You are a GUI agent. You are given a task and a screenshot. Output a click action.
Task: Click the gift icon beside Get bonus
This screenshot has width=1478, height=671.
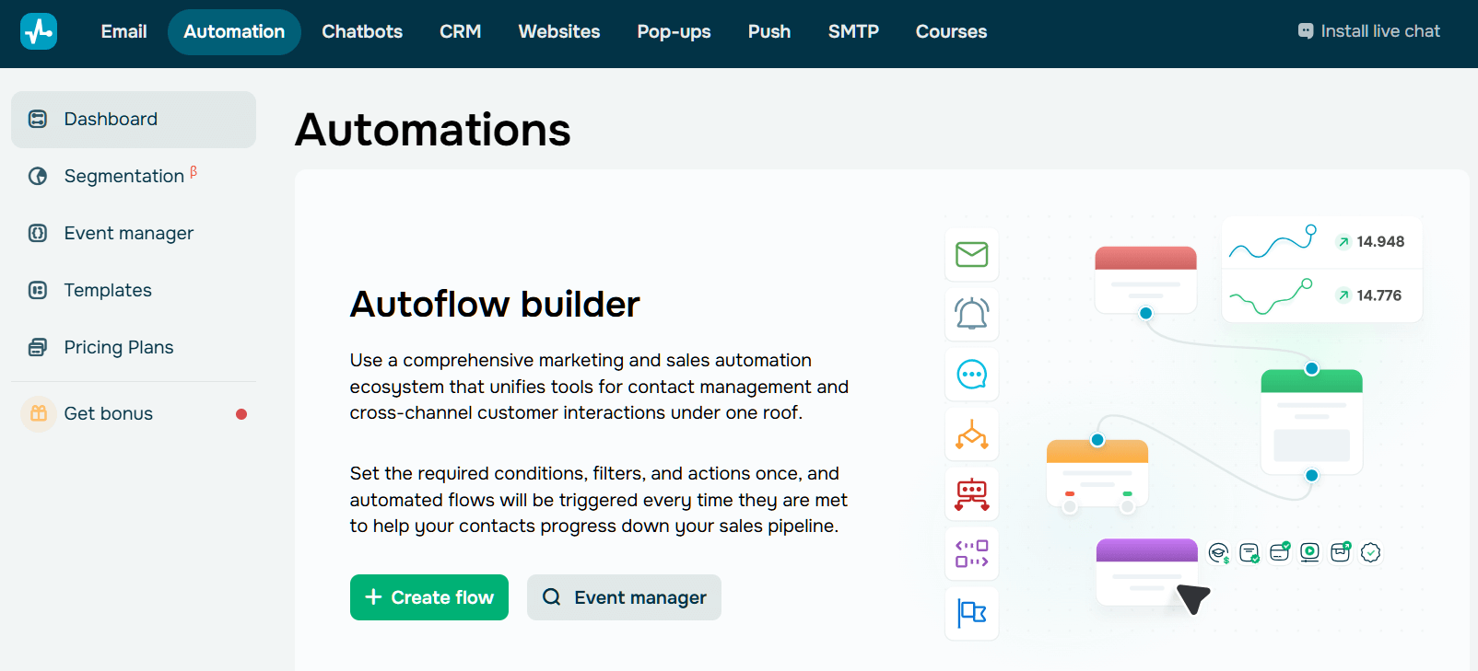click(x=39, y=414)
